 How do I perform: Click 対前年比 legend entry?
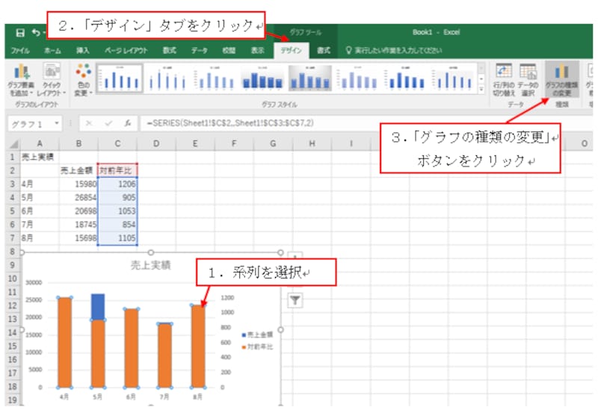[x=257, y=347]
